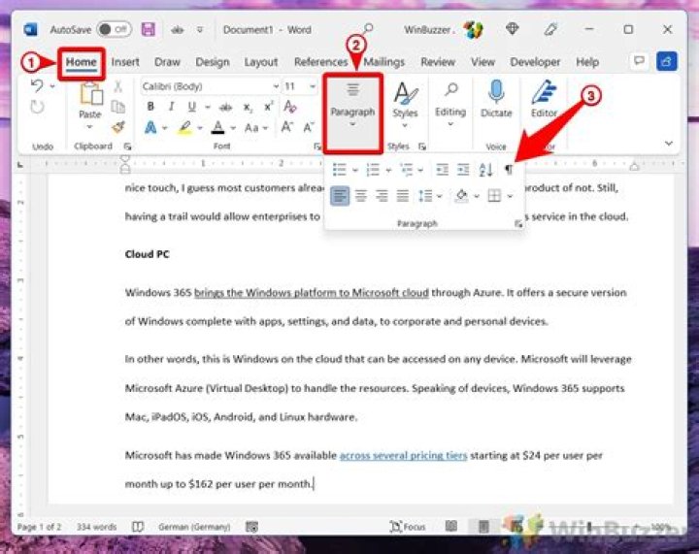Click the Editor button
699x554 pixels.
(x=544, y=99)
